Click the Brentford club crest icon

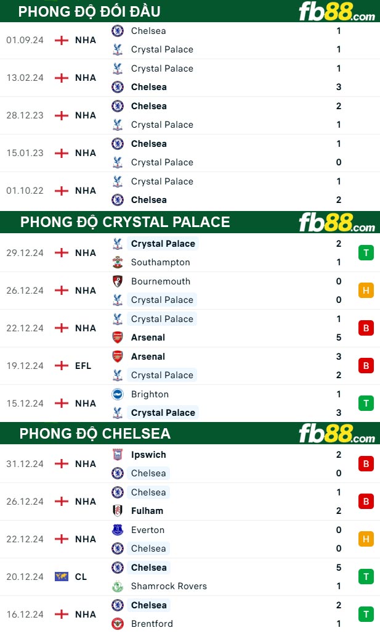pos(118,624)
